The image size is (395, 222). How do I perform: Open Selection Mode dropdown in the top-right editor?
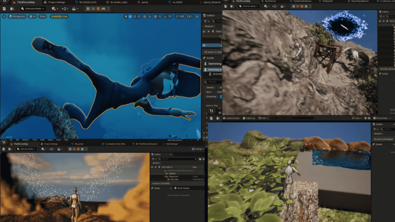click(x=249, y=6)
